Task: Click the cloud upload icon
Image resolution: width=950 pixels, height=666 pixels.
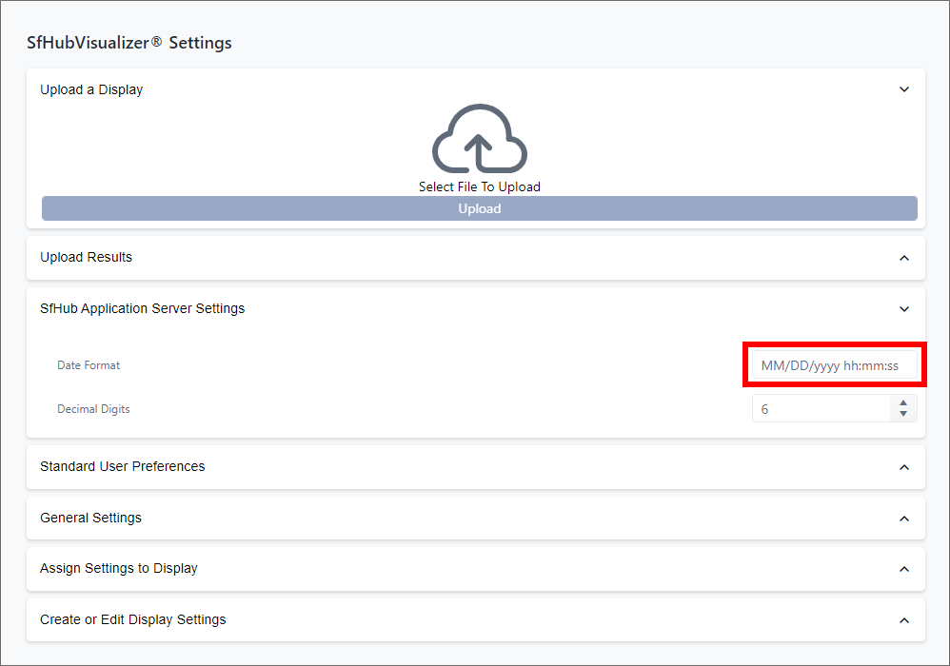Action: tap(479, 140)
